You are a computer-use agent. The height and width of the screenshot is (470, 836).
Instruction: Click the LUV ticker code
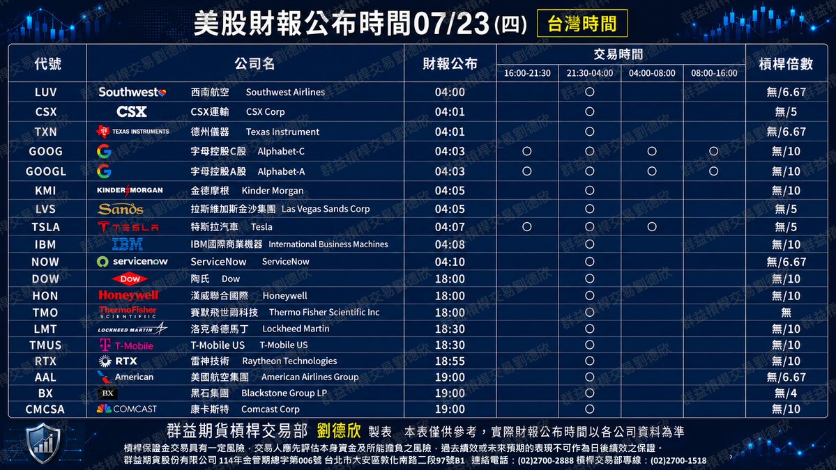pos(46,92)
